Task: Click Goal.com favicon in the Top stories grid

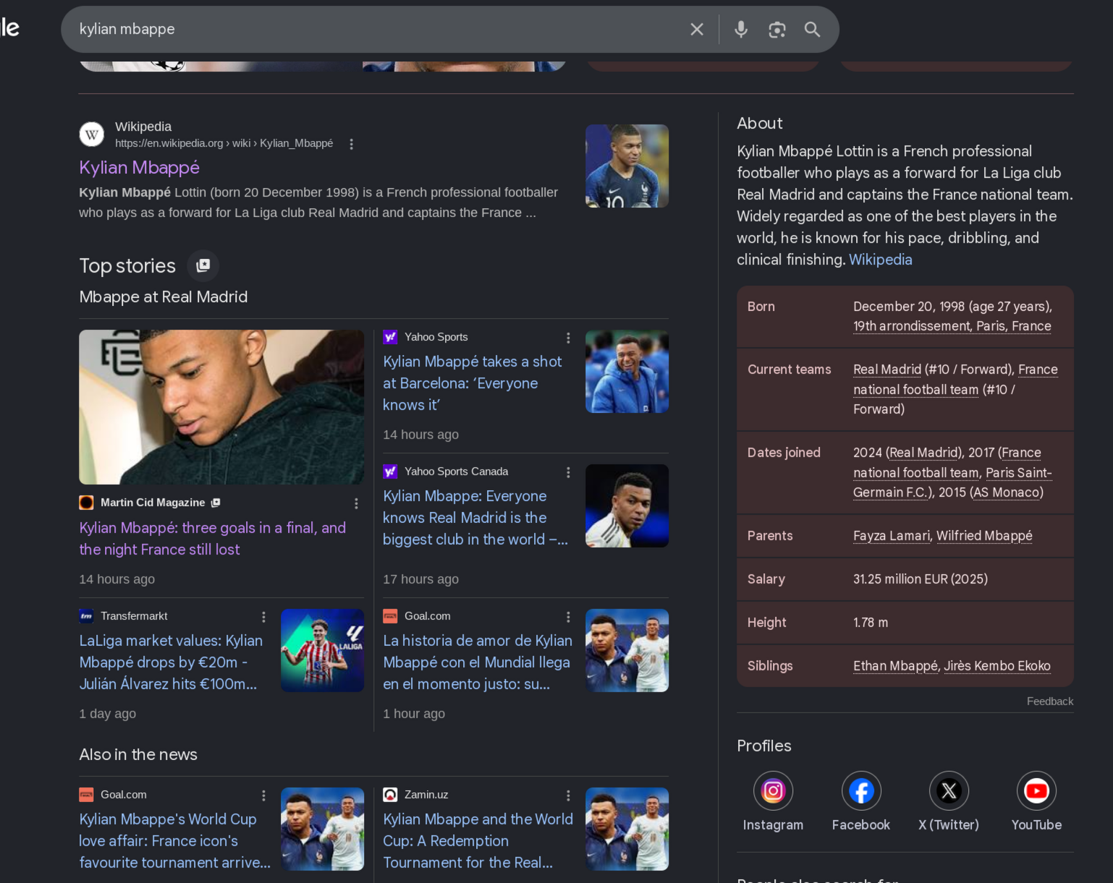Action: pyautogui.click(x=390, y=616)
